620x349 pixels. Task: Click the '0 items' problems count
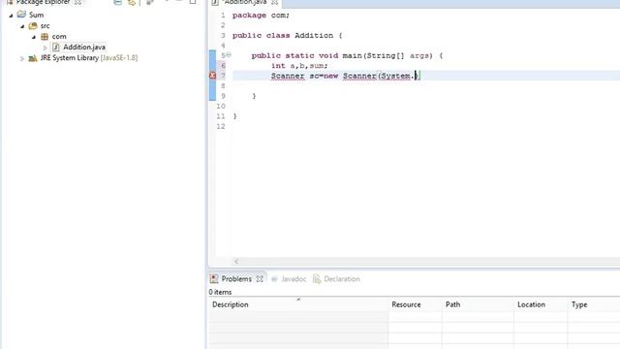point(220,292)
